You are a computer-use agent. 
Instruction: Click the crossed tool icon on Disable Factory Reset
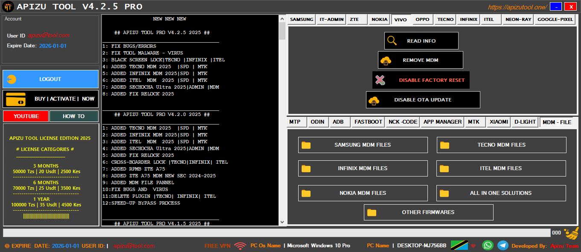(380, 80)
